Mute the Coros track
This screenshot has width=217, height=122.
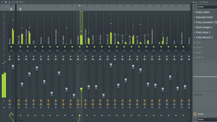pyautogui.click(x=72, y=47)
